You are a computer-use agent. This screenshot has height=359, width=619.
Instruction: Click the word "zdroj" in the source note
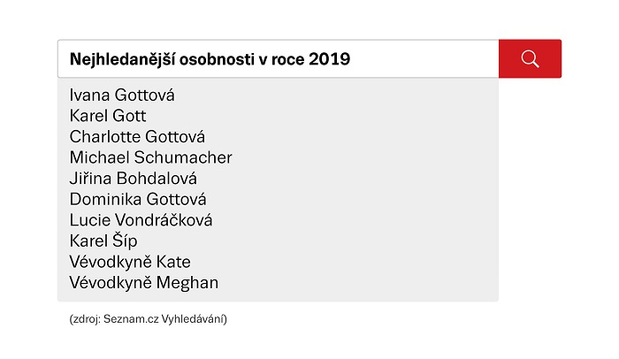click(x=86, y=319)
